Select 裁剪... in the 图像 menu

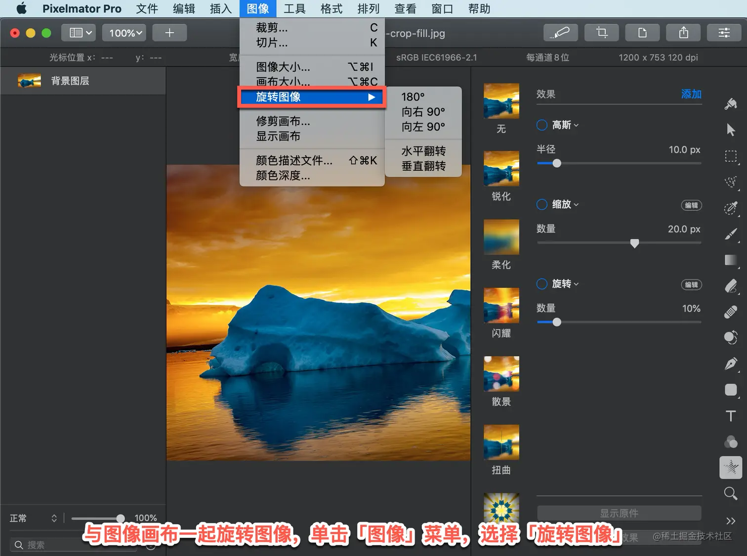click(312, 28)
